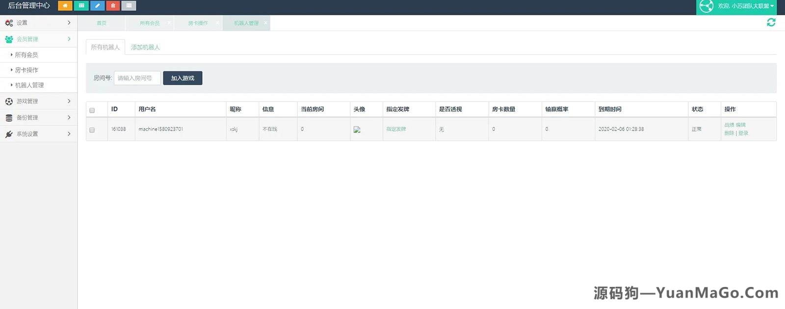
Task: Click the broken avatar image in the 头像 column
Action: click(x=357, y=129)
